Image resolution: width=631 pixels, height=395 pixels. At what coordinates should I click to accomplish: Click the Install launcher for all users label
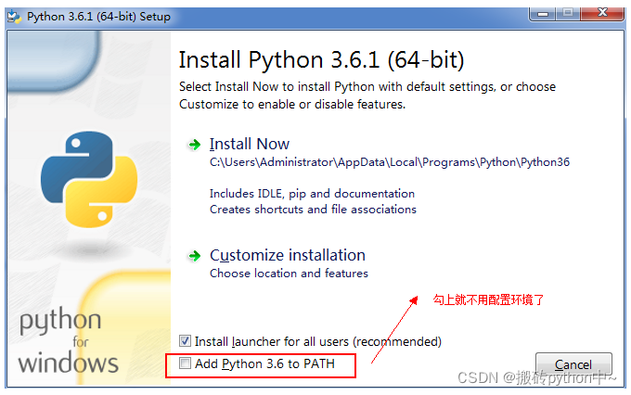tap(318, 341)
